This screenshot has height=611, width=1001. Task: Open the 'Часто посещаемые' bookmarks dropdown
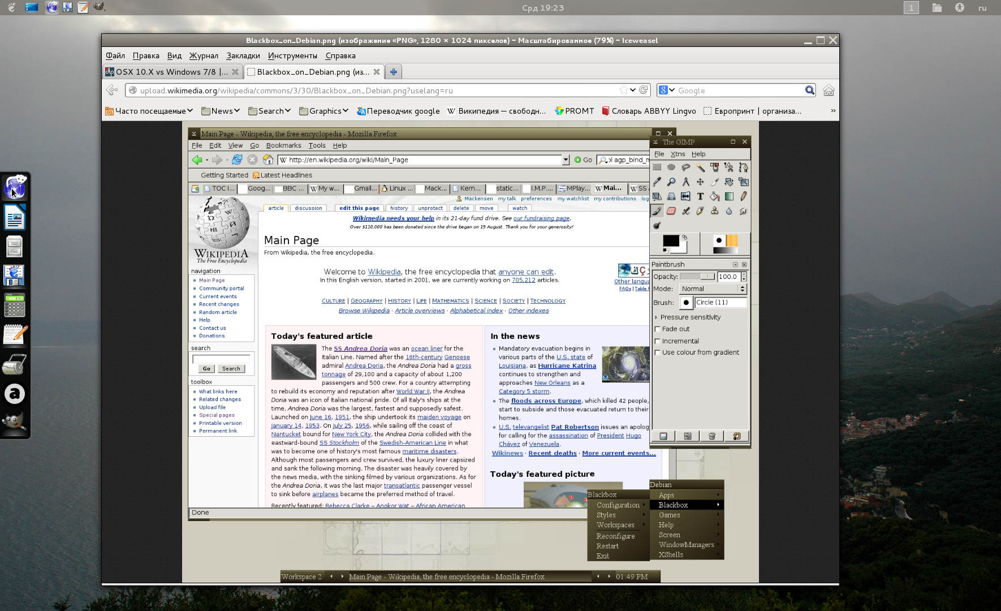(x=149, y=111)
